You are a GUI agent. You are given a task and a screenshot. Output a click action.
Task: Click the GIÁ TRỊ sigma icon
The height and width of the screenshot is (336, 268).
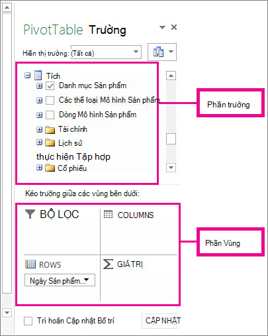(x=108, y=264)
